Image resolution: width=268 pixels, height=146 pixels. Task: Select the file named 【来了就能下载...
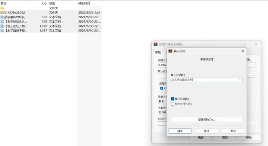[x=16, y=31]
